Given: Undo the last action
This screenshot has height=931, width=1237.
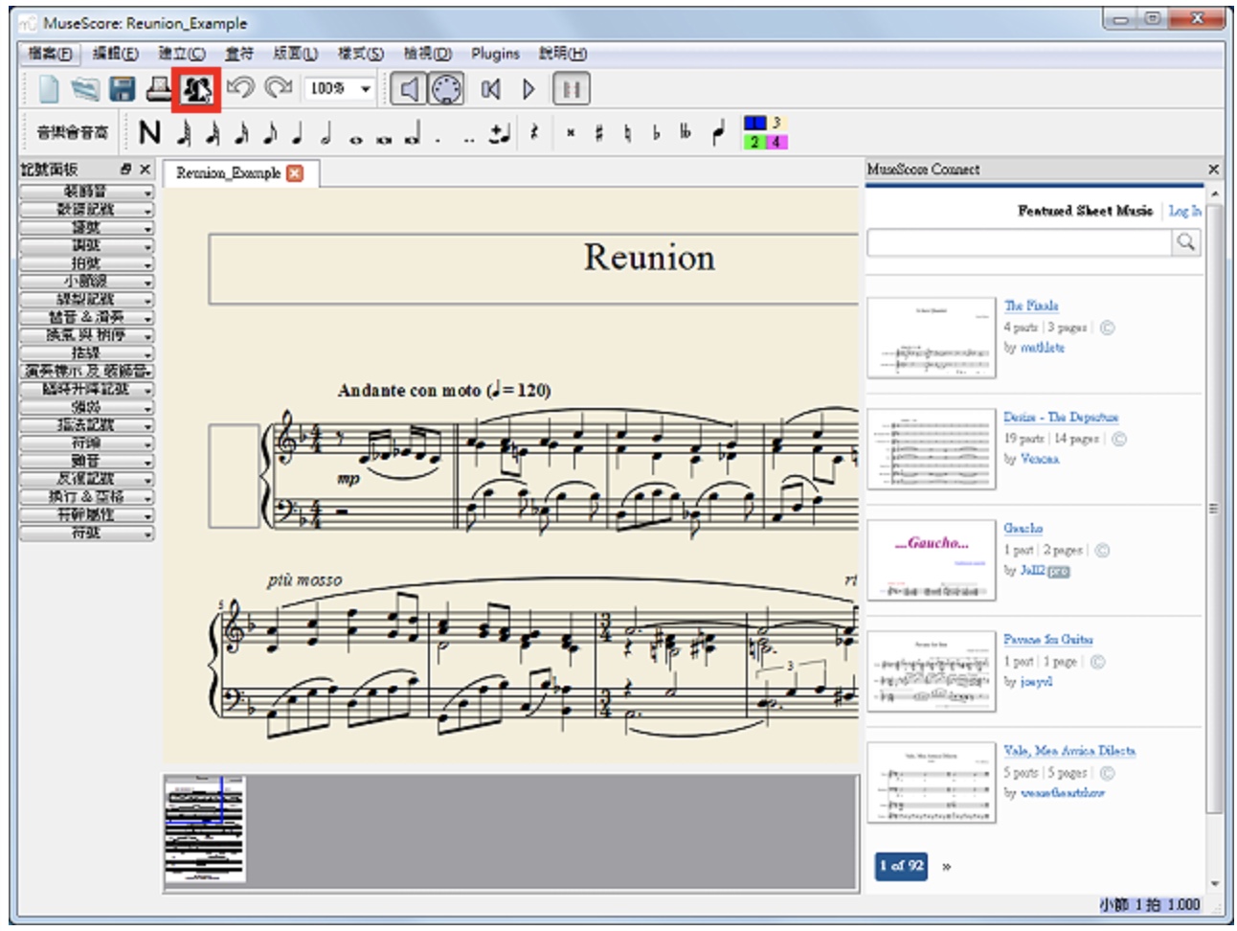Looking at the screenshot, I should tap(239, 89).
